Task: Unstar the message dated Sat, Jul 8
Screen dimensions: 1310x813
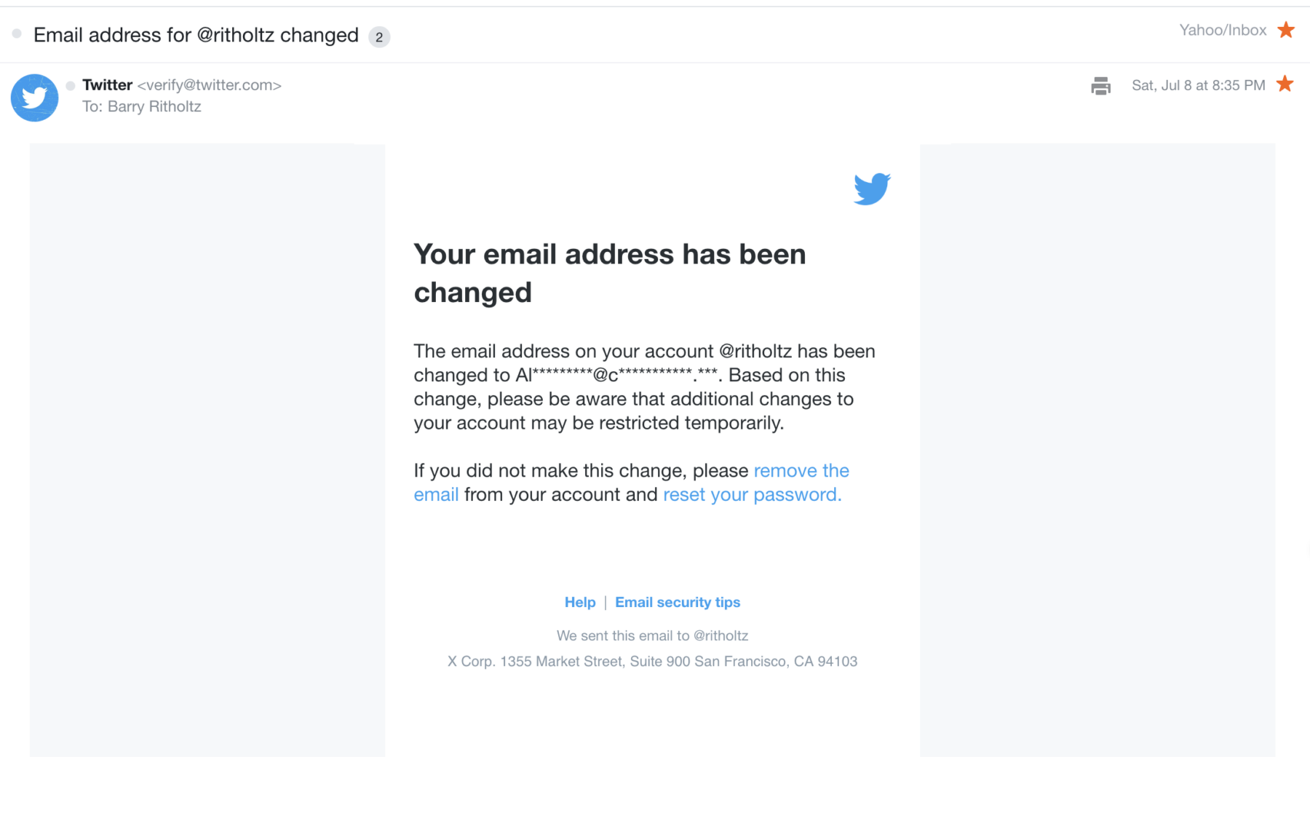Action: pyautogui.click(x=1285, y=84)
